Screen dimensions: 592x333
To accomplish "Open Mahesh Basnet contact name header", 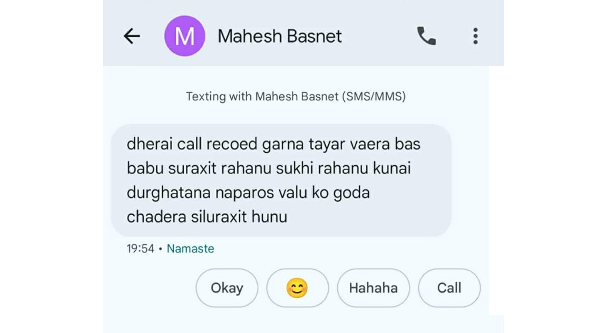I will click(280, 36).
